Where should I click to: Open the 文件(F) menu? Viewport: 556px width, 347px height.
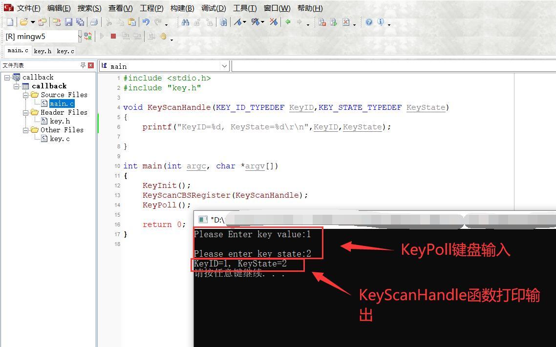click(x=28, y=8)
